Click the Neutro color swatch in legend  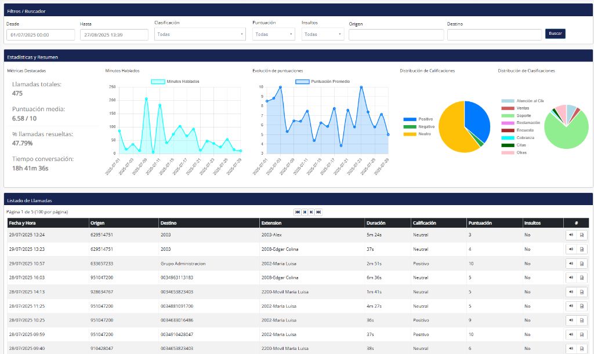410,134
